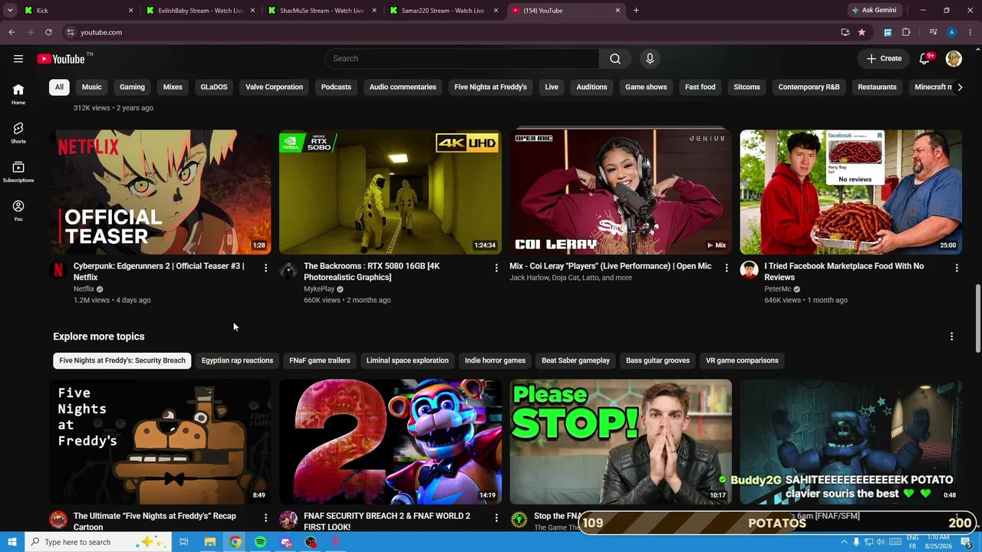This screenshot has height=552, width=982.
Task: Open options for Cyberpunk Edgerunners 2 video
Action: click(x=265, y=268)
